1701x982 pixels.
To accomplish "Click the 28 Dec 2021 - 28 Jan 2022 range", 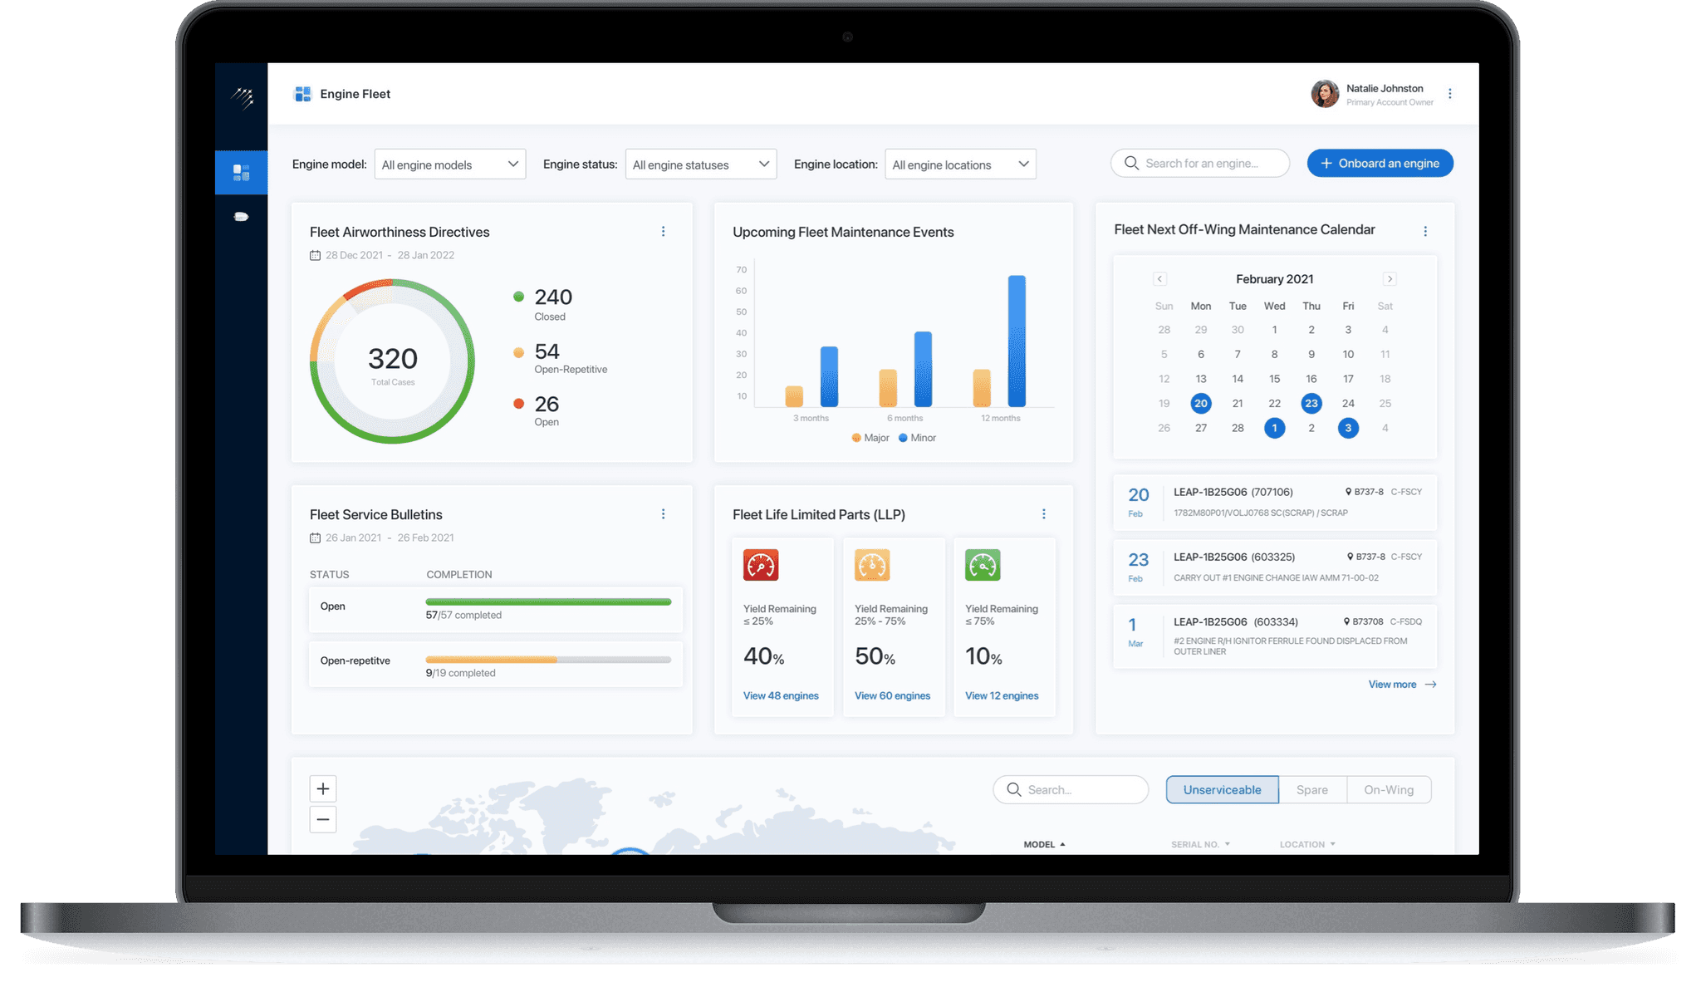I will click(390, 256).
